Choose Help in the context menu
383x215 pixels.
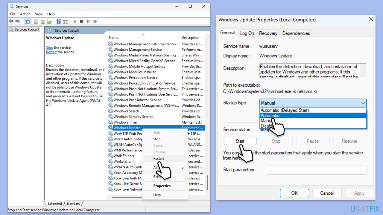point(165,195)
